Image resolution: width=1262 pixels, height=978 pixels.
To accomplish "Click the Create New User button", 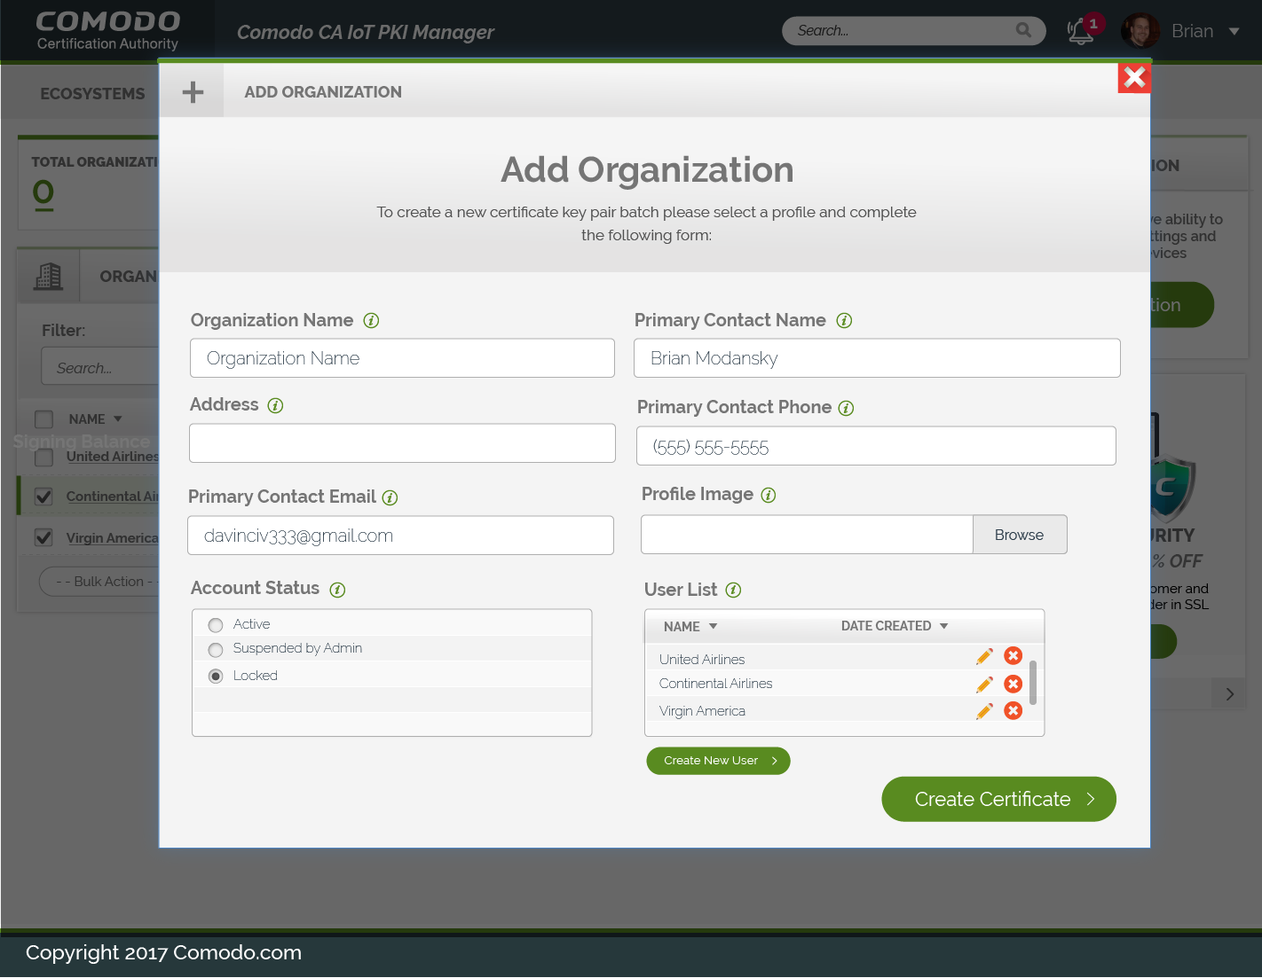I will point(718,761).
